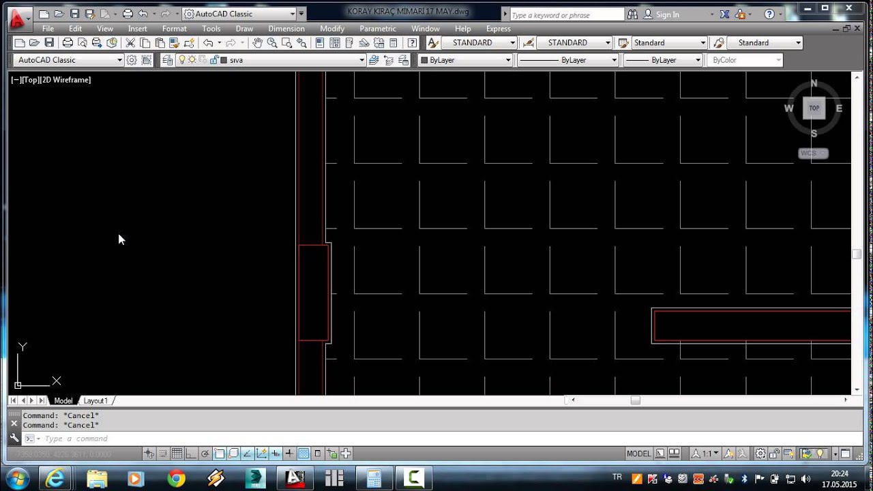The height and width of the screenshot is (491, 873).
Task: Expand the siva layer dropdown
Action: tap(362, 60)
